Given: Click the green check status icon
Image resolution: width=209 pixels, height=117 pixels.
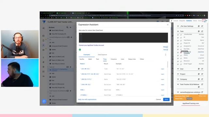Looking at the screenshot, I should [80, 50].
